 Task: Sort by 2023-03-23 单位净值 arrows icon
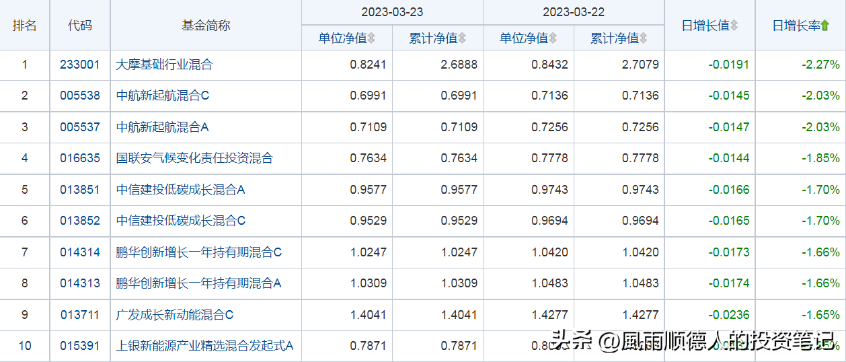point(372,38)
